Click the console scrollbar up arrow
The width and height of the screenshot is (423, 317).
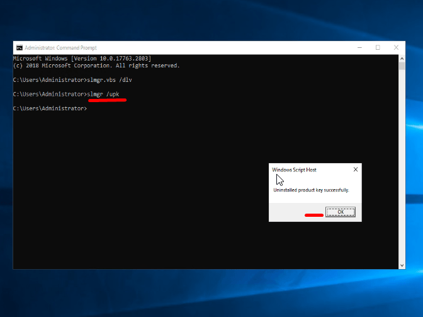click(x=402, y=59)
